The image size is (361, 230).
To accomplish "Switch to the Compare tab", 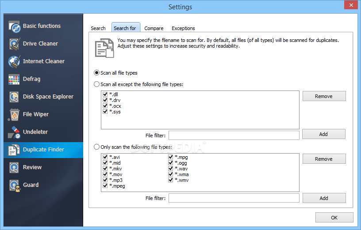I will click(154, 28).
